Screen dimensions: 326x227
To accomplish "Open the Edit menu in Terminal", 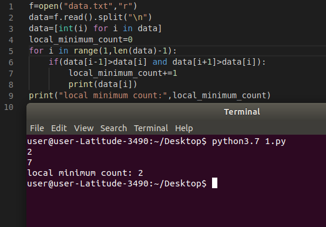I will (59, 128).
